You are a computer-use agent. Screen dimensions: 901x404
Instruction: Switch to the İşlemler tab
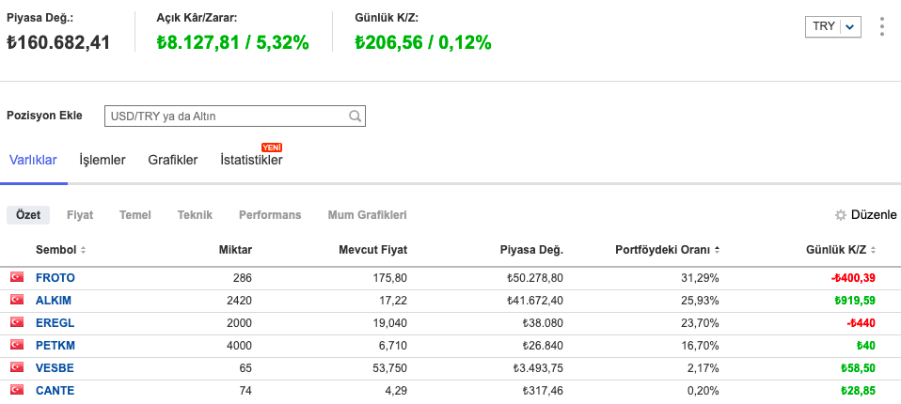point(103,161)
